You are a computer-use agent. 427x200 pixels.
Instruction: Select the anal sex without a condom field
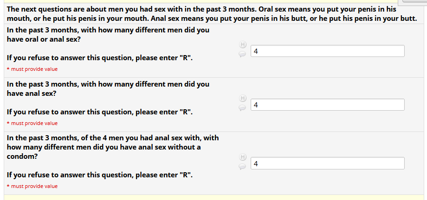click(x=327, y=163)
